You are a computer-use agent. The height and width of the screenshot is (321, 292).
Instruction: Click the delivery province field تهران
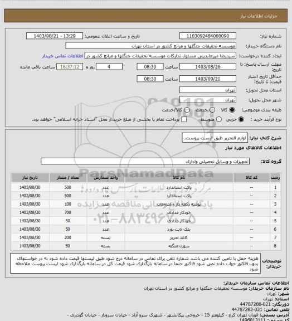pyautogui.click(x=208, y=90)
